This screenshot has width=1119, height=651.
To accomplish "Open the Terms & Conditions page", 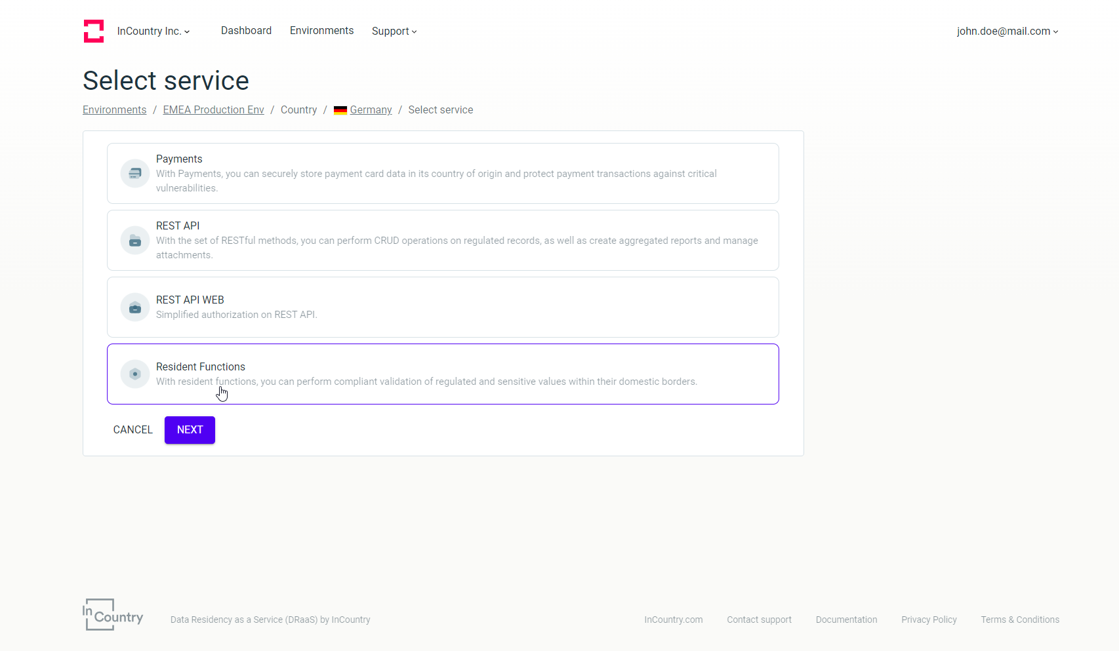I will [x=1019, y=620].
